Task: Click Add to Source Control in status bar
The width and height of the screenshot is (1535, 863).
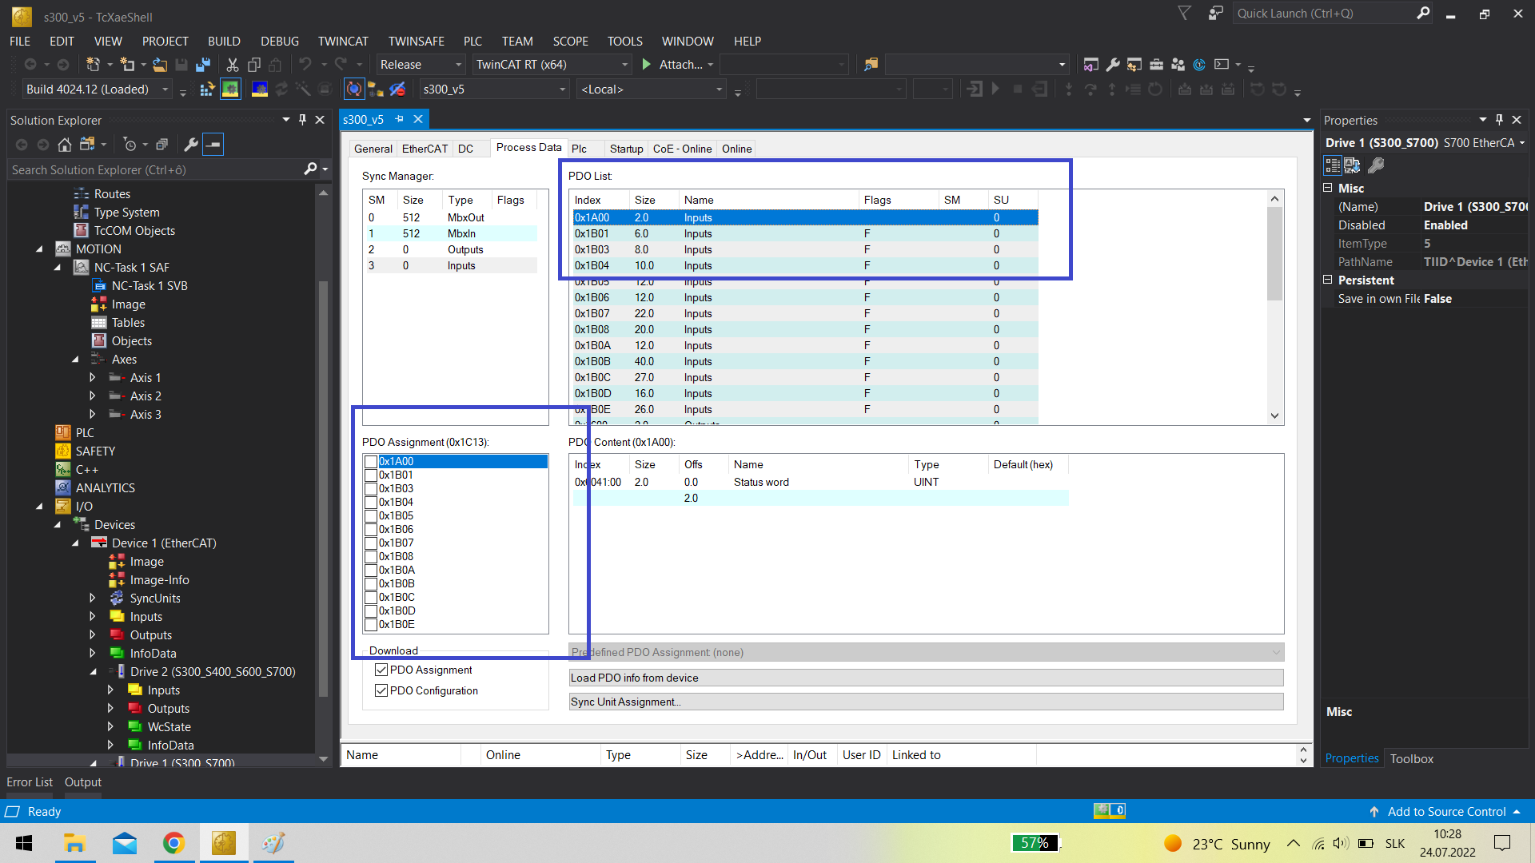Action: pyautogui.click(x=1446, y=811)
